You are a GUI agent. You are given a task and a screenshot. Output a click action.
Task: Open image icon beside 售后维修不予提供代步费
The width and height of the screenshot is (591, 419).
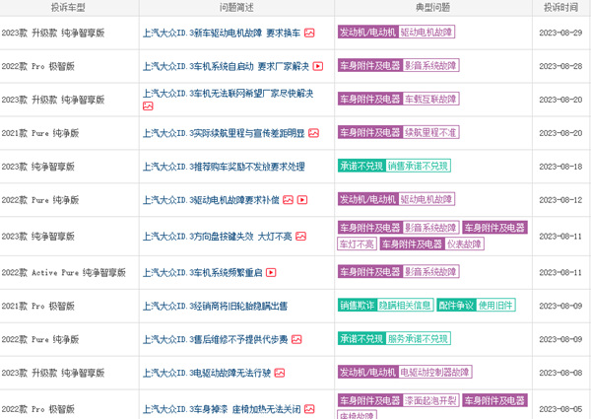(296, 339)
